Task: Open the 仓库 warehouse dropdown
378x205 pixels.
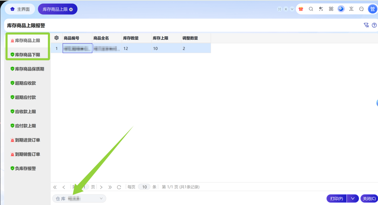Action: (x=79, y=198)
